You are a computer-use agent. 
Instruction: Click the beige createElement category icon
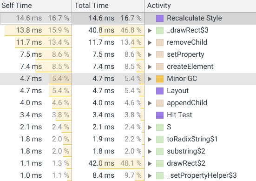[160, 67]
